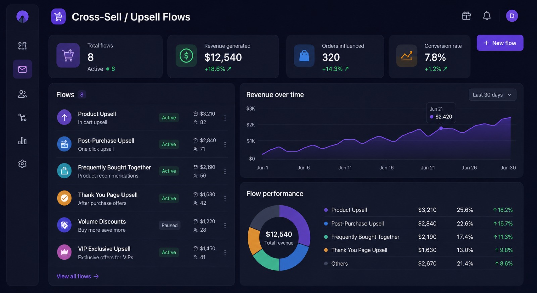Click the Jun 16 axis label
The image size is (537, 293).
386,168
